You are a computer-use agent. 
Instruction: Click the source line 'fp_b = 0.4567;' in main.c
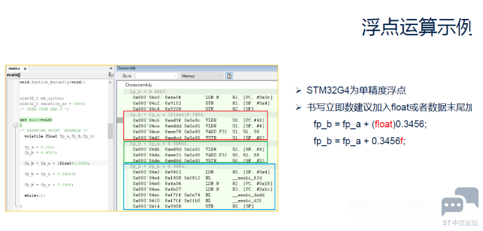pyautogui.click(x=41, y=152)
